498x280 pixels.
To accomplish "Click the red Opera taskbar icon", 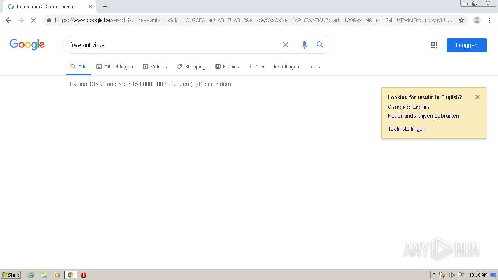I will [x=83, y=275].
